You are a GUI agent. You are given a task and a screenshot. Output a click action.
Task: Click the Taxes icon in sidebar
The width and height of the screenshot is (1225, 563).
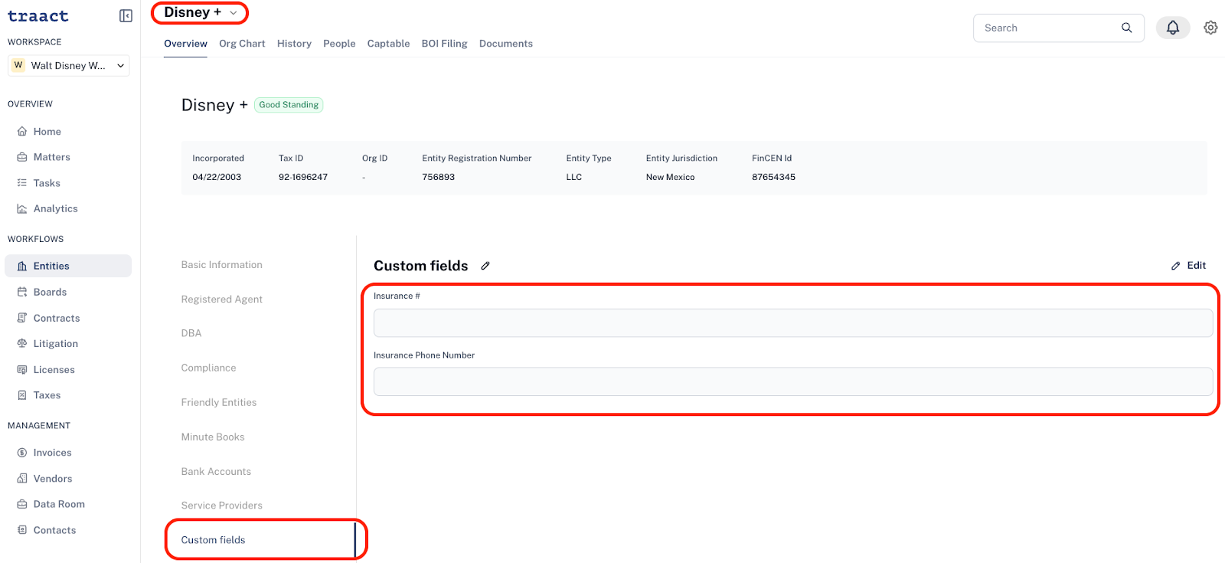[22, 395]
